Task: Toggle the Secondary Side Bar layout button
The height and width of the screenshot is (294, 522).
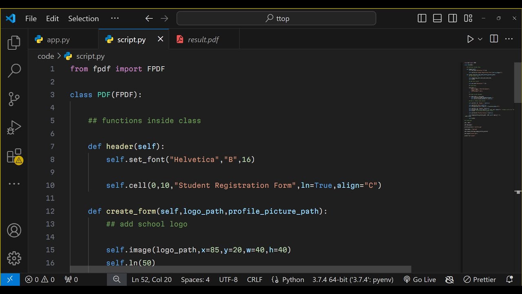Action: [x=453, y=18]
